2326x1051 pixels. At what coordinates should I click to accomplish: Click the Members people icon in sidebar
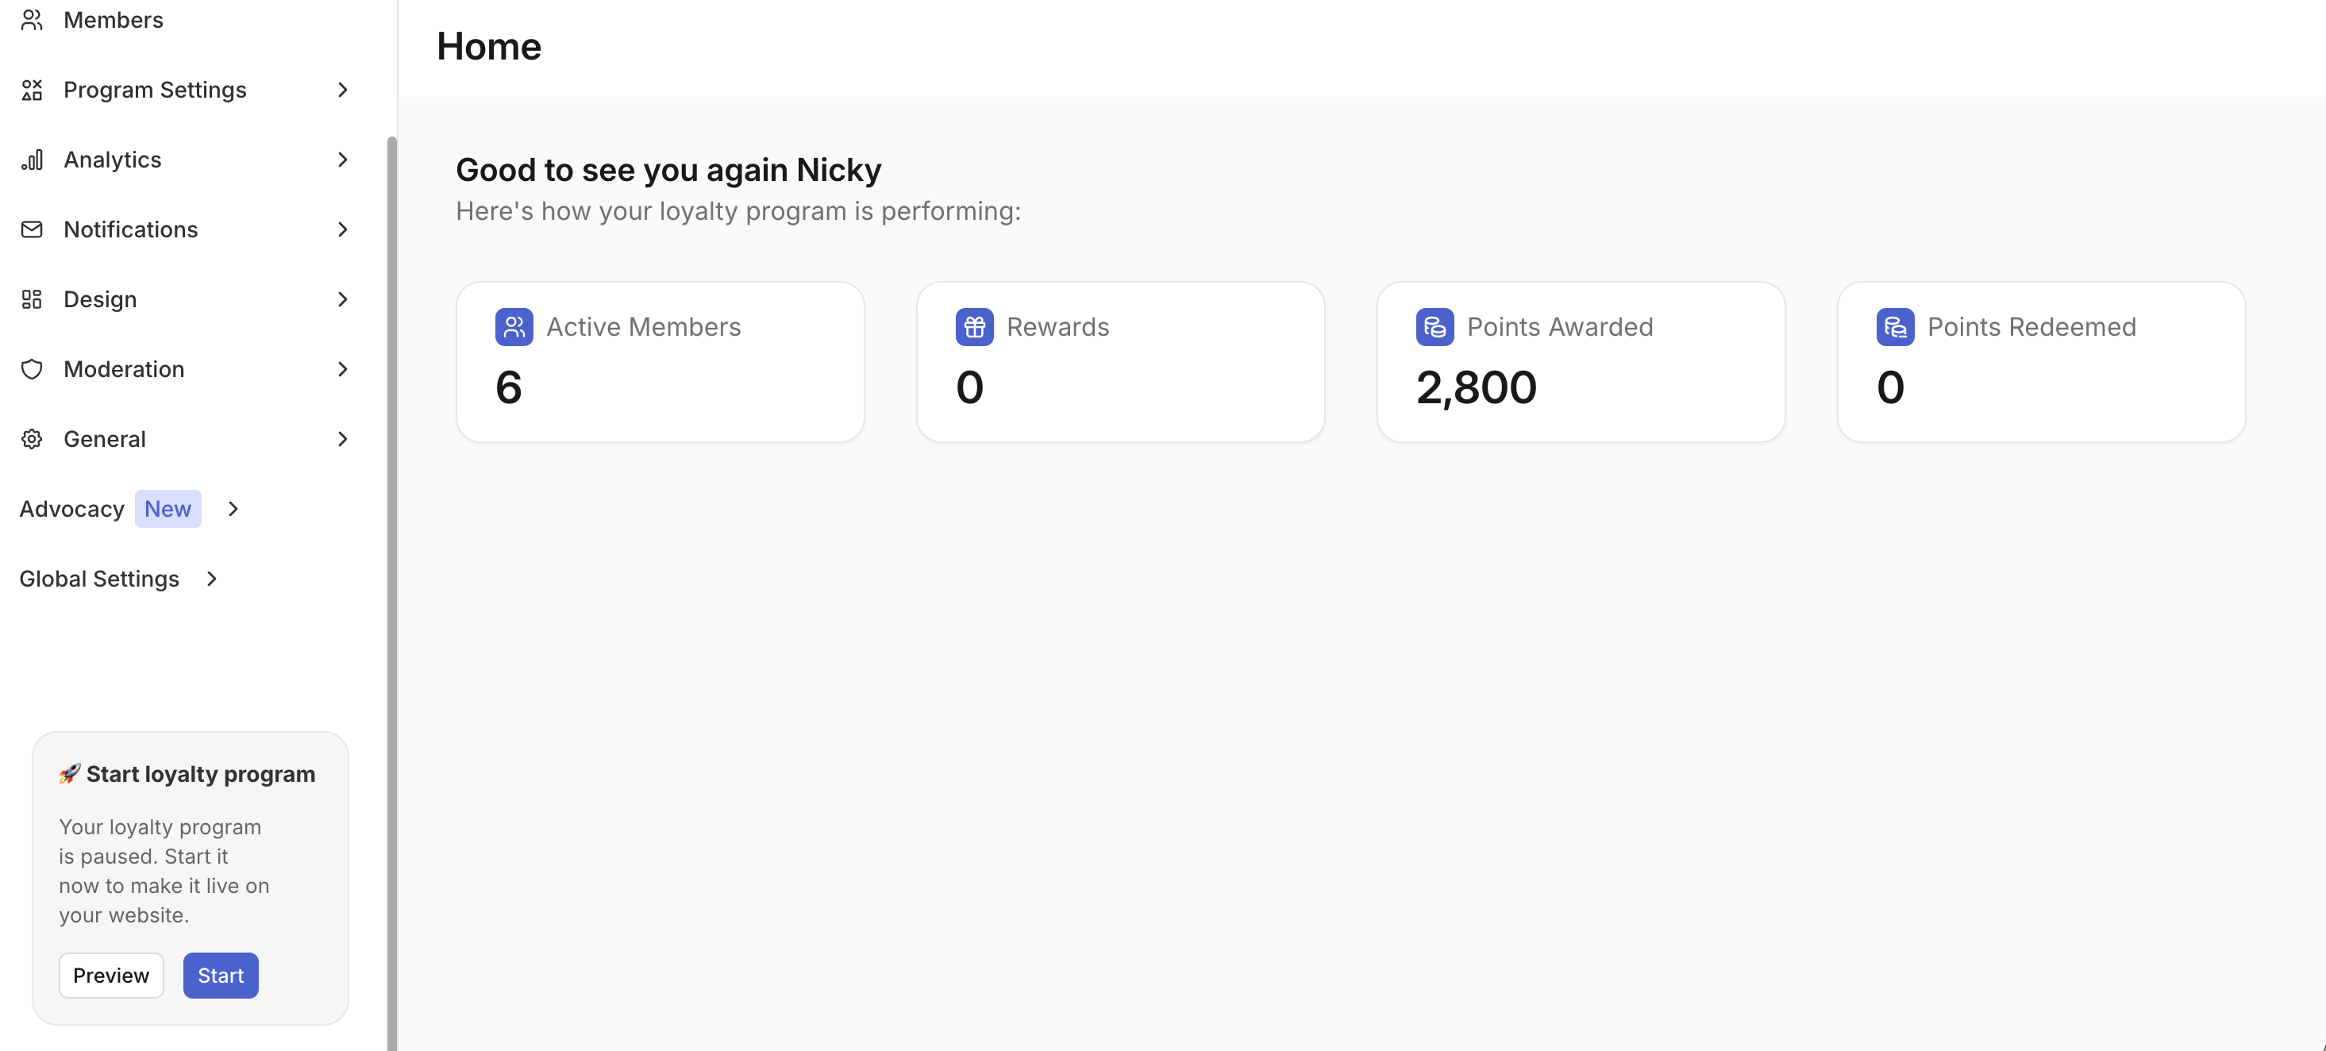(x=32, y=20)
